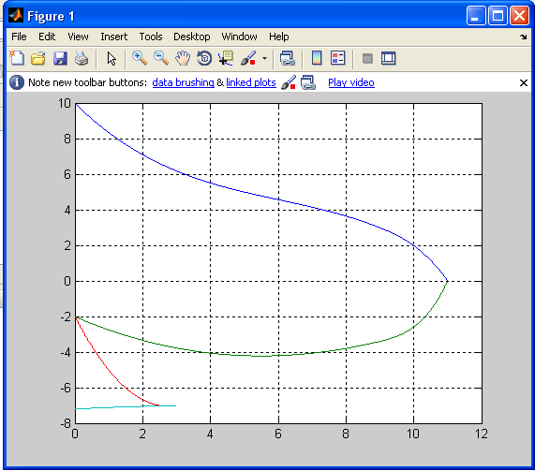Click the dock figure arrow in the menu bar
This screenshot has height=471, width=535.
pos(523,37)
